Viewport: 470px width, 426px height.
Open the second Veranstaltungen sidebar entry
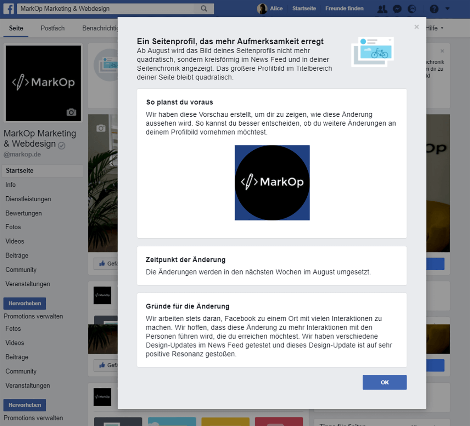pyautogui.click(x=28, y=386)
